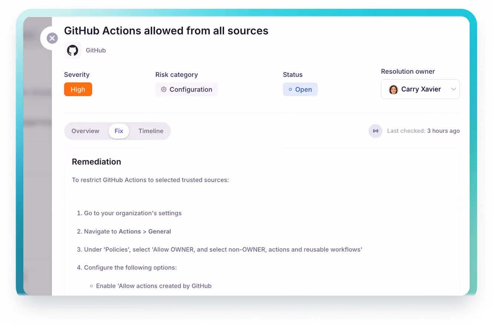This screenshot has width=493, height=326.
Task: Click the Configuration risk category chip
Action: (x=187, y=89)
